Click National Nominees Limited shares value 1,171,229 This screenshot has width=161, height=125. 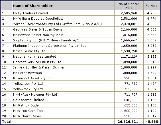pyautogui.click(x=129, y=57)
